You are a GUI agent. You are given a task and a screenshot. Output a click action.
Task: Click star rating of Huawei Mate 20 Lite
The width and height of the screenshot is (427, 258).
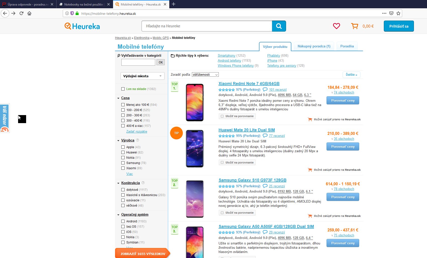pyautogui.click(x=227, y=136)
